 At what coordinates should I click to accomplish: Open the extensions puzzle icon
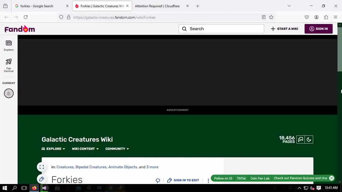[x=326, y=17]
